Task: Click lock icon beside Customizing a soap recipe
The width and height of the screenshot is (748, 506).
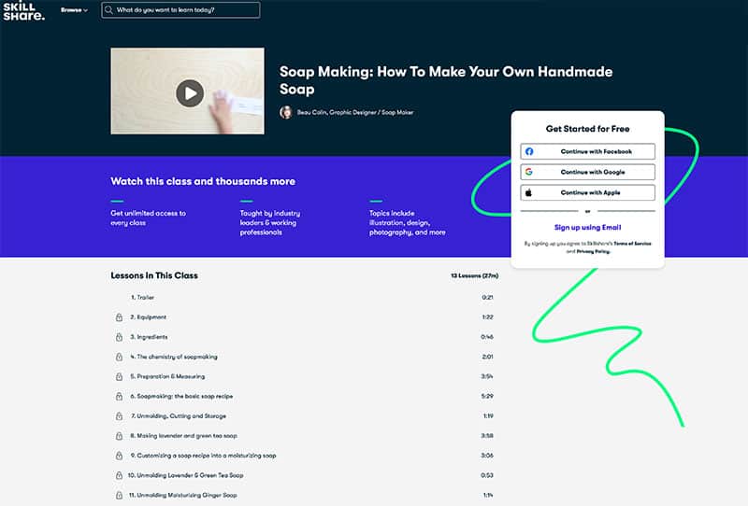Action: 120,456
